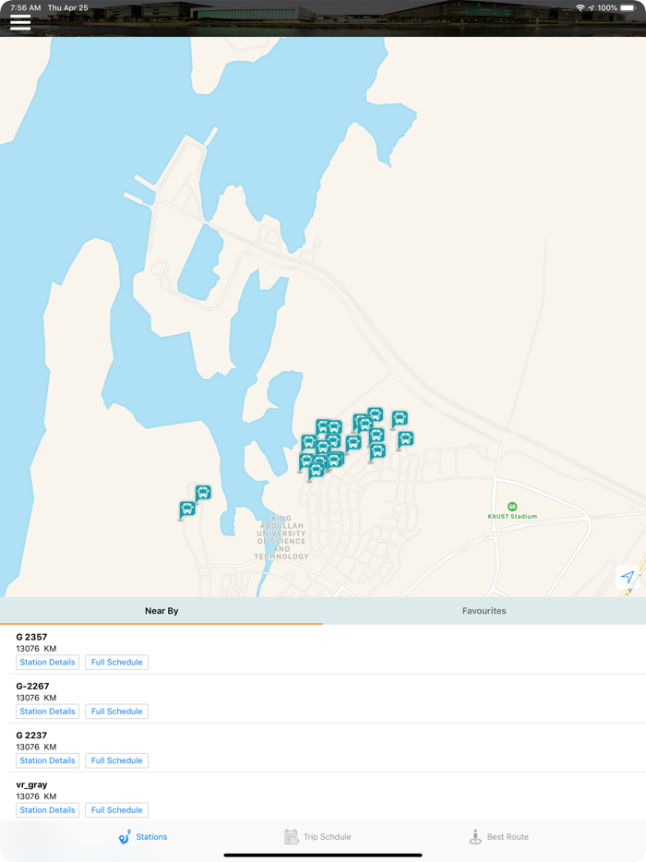Open Station Details for vr_gray
Image resolution: width=646 pixels, height=862 pixels.
(x=47, y=810)
